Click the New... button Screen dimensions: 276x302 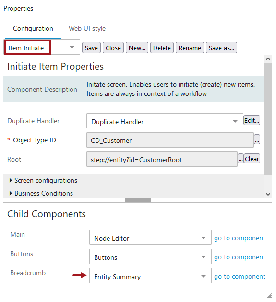point(137,48)
